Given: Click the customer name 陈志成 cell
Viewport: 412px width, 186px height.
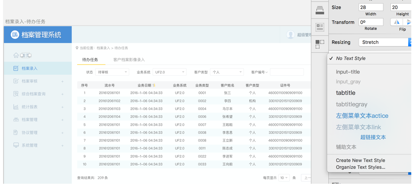Looking at the screenshot, I should [227, 148].
